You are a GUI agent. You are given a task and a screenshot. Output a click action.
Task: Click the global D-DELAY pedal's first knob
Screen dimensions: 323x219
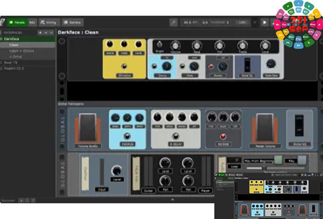coord(158,117)
